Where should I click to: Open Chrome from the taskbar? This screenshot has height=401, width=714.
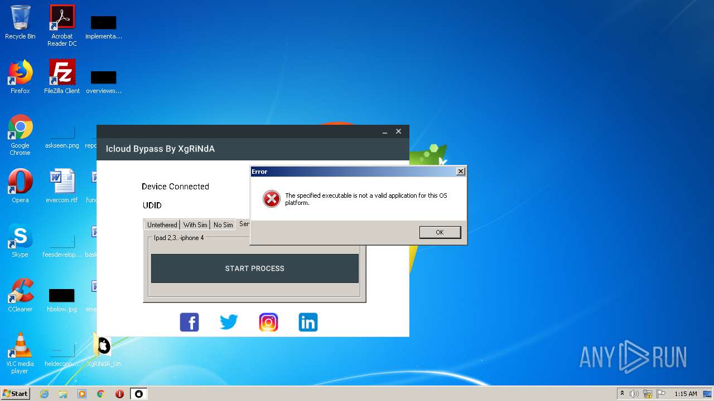101,394
